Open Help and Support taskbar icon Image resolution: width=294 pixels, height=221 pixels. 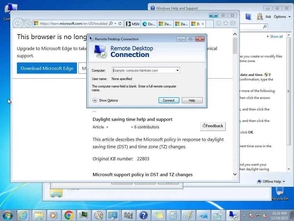[143, 215]
